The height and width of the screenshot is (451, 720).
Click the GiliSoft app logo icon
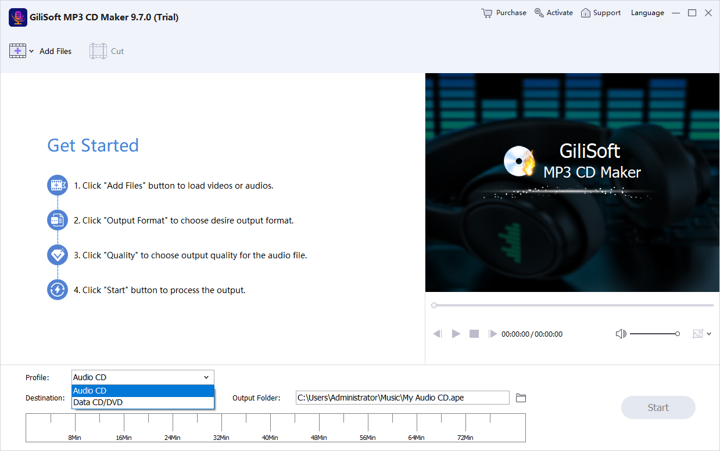point(18,17)
